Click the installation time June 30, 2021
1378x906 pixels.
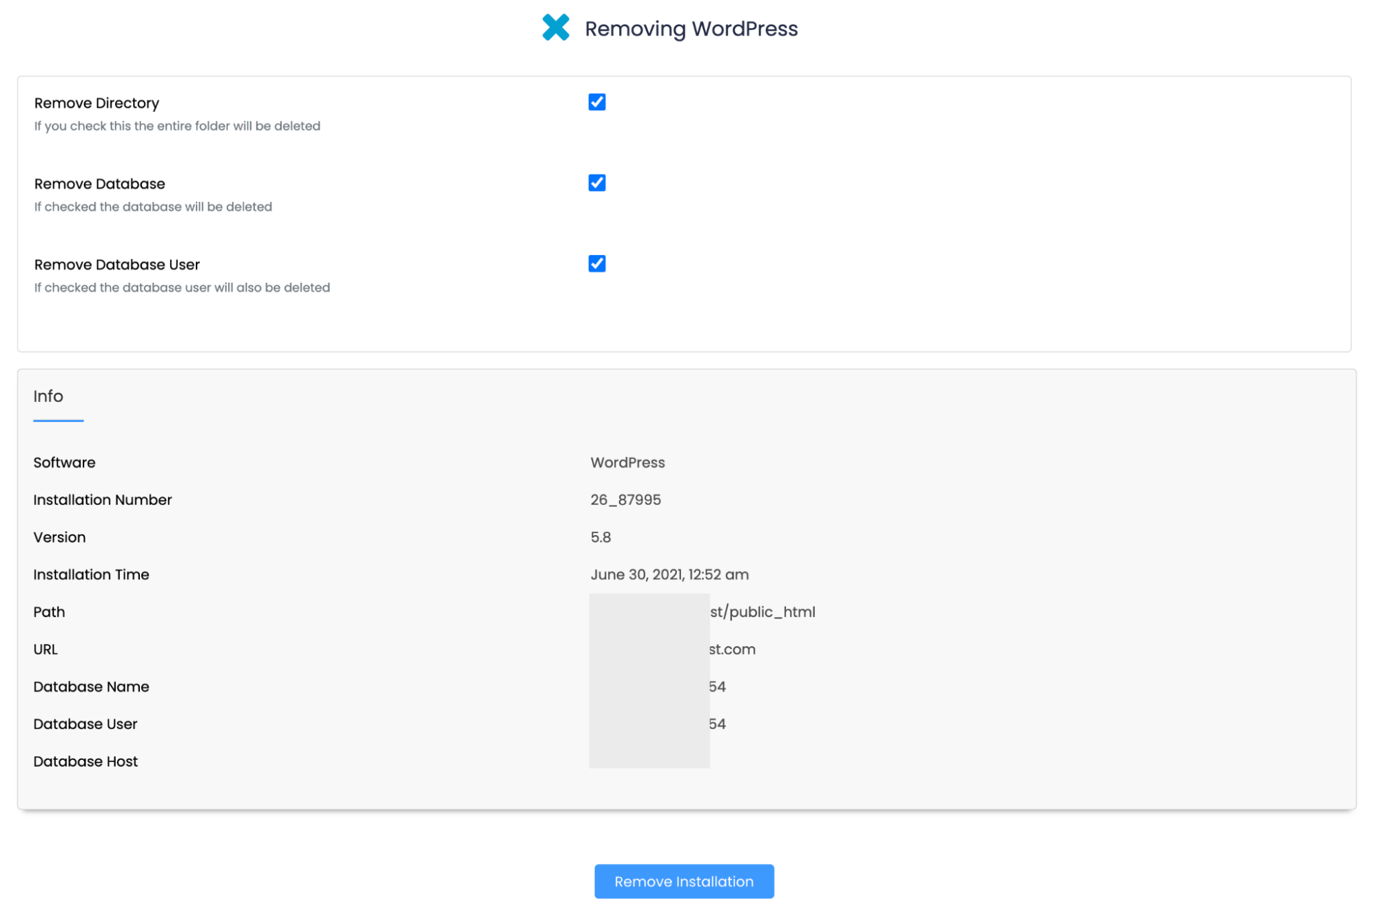[x=669, y=574]
